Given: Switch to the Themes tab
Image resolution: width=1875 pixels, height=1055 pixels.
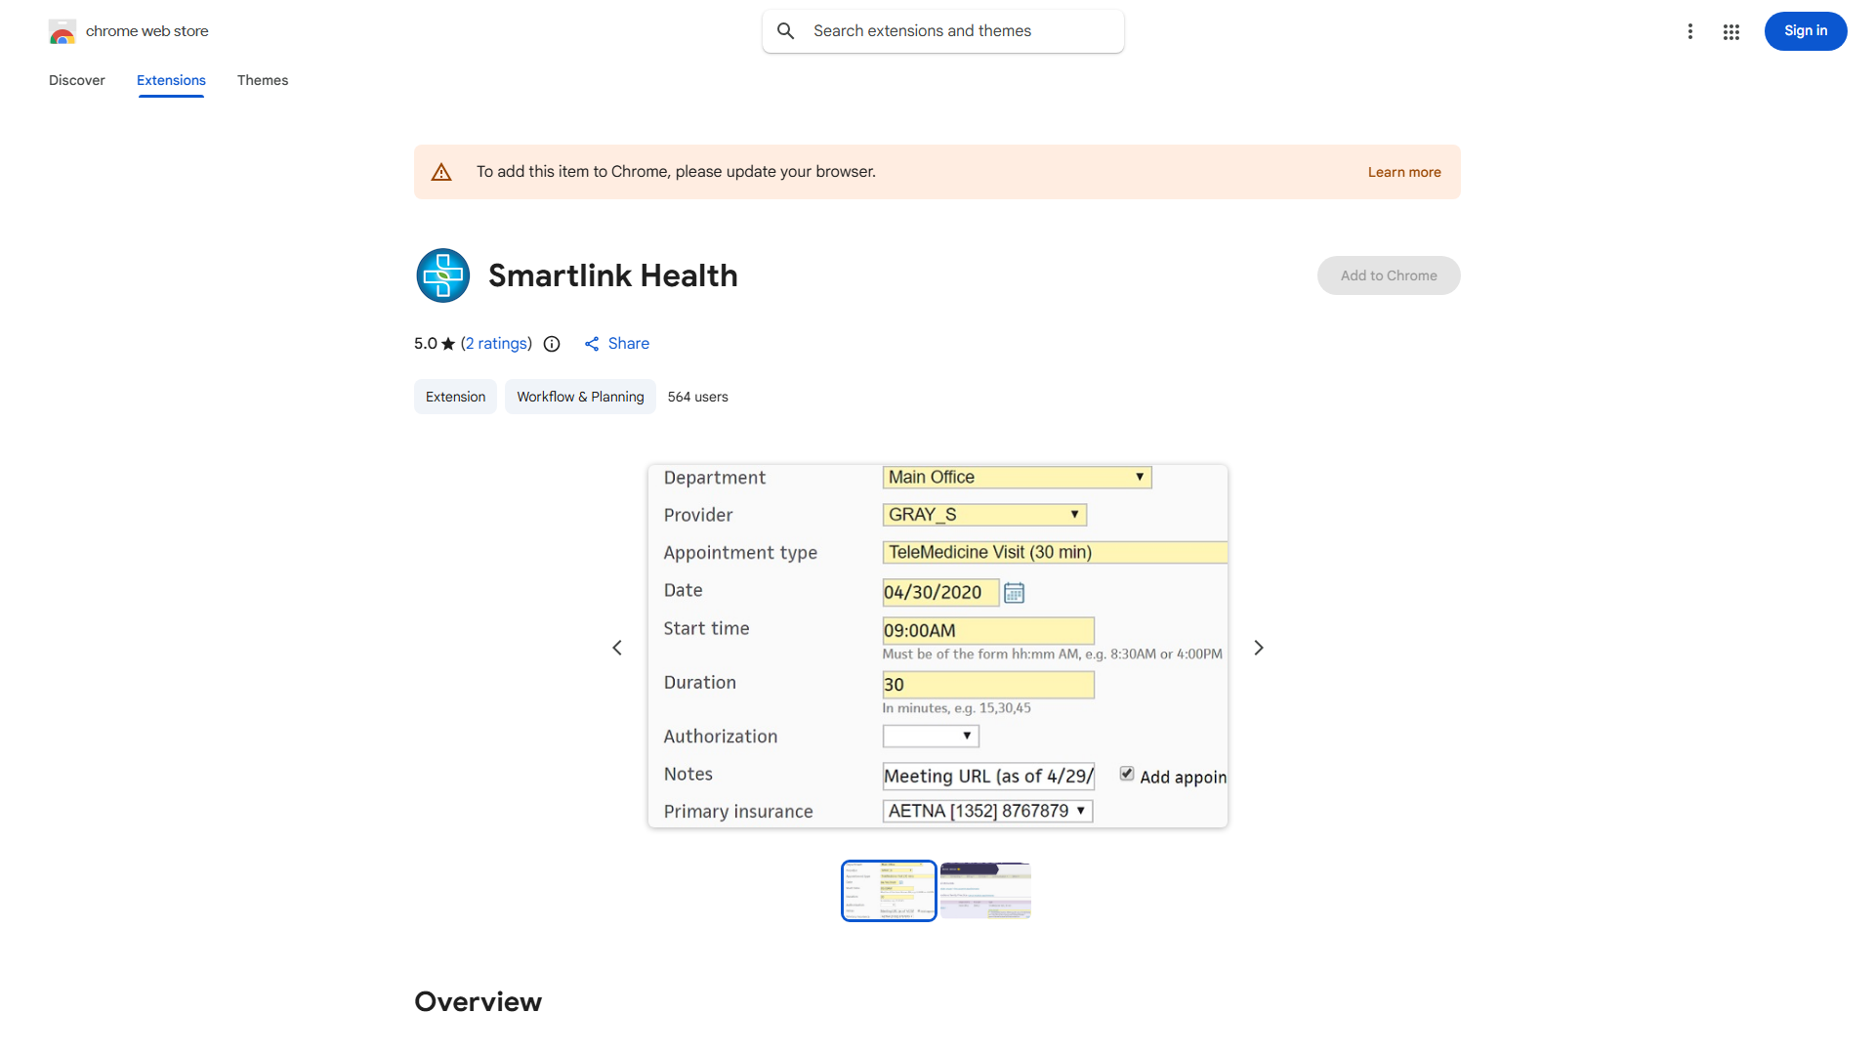Looking at the screenshot, I should pyautogui.click(x=262, y=80).
